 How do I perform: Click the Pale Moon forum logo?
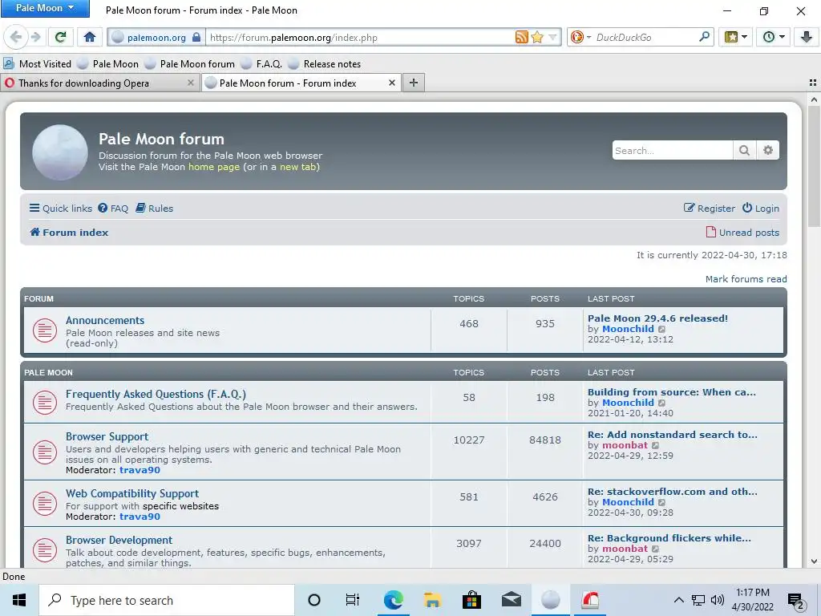pos(59,152)
